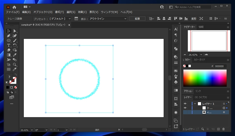Select the Rotate tool

click(15, 45)
